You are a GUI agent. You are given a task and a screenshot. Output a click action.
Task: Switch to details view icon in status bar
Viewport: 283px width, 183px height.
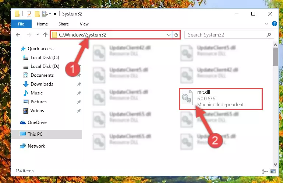(x=265, y=171)
